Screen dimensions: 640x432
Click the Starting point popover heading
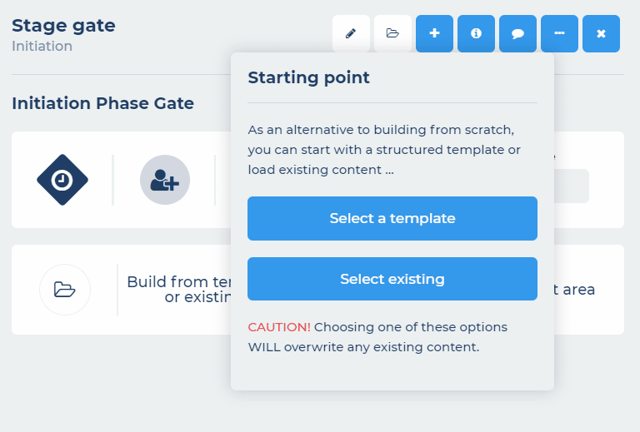coord(308,77)
